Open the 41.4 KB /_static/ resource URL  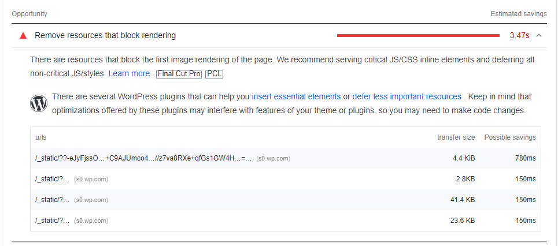[x=53, y=200]
